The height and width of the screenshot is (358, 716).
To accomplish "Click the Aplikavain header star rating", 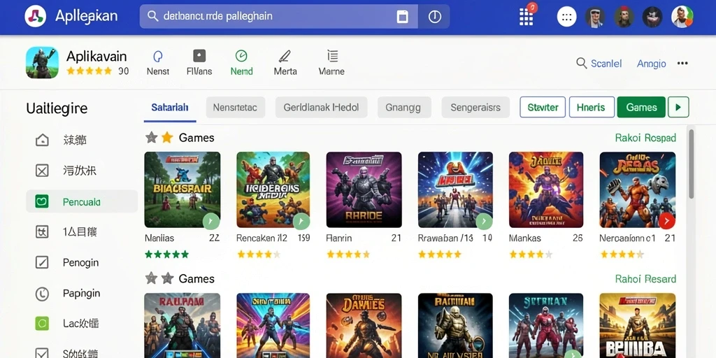I will tap(89, 71).
